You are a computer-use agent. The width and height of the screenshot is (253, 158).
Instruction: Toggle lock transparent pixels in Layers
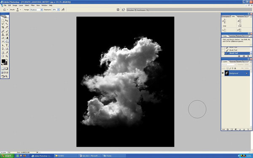227,68
